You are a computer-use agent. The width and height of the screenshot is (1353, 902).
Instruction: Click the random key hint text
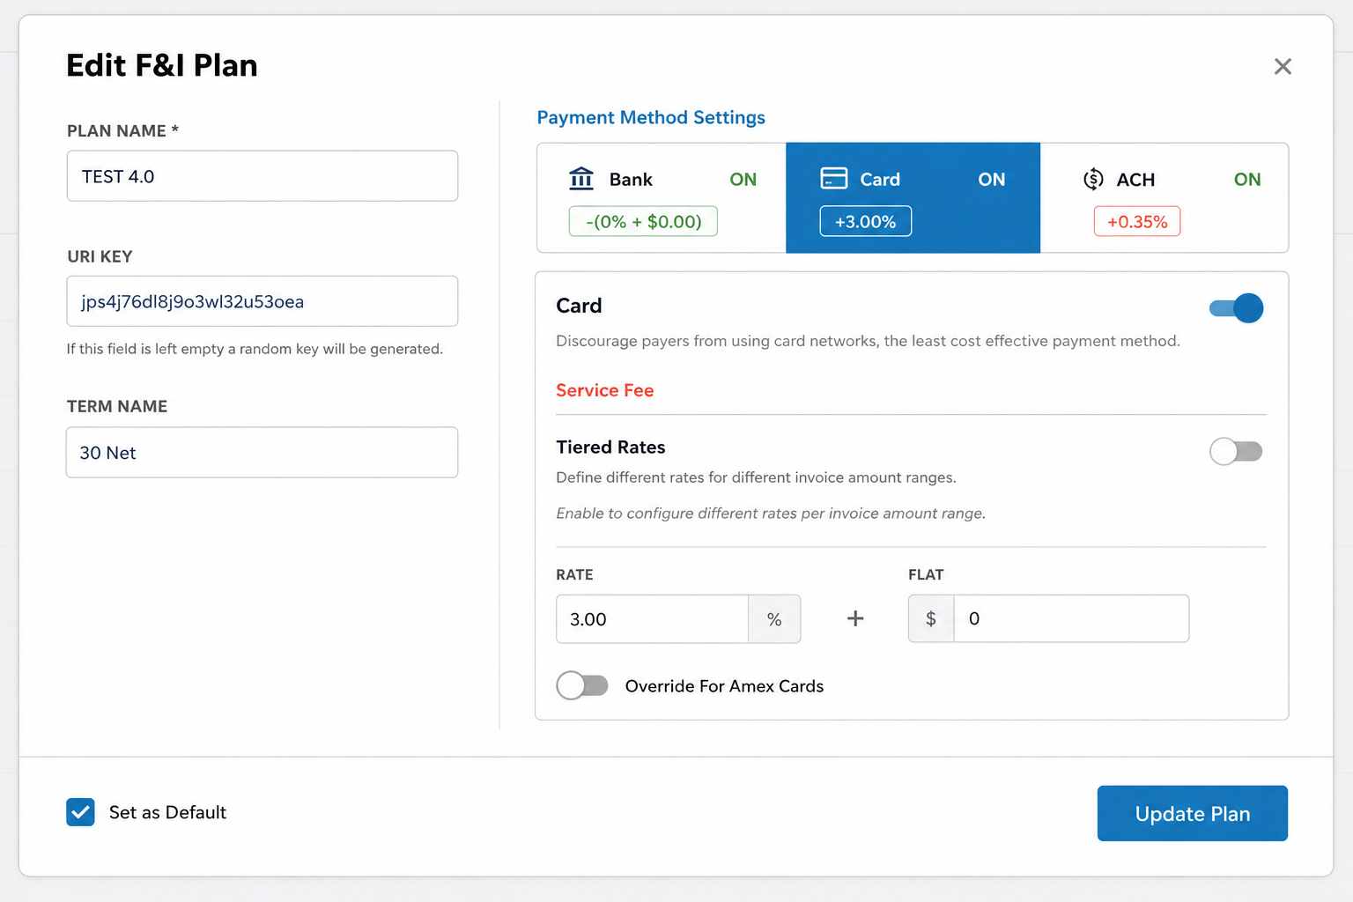point(255,349)
